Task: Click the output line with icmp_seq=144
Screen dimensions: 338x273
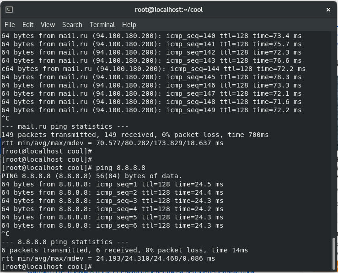Action: pyautogui.click(x=154, y=69)
